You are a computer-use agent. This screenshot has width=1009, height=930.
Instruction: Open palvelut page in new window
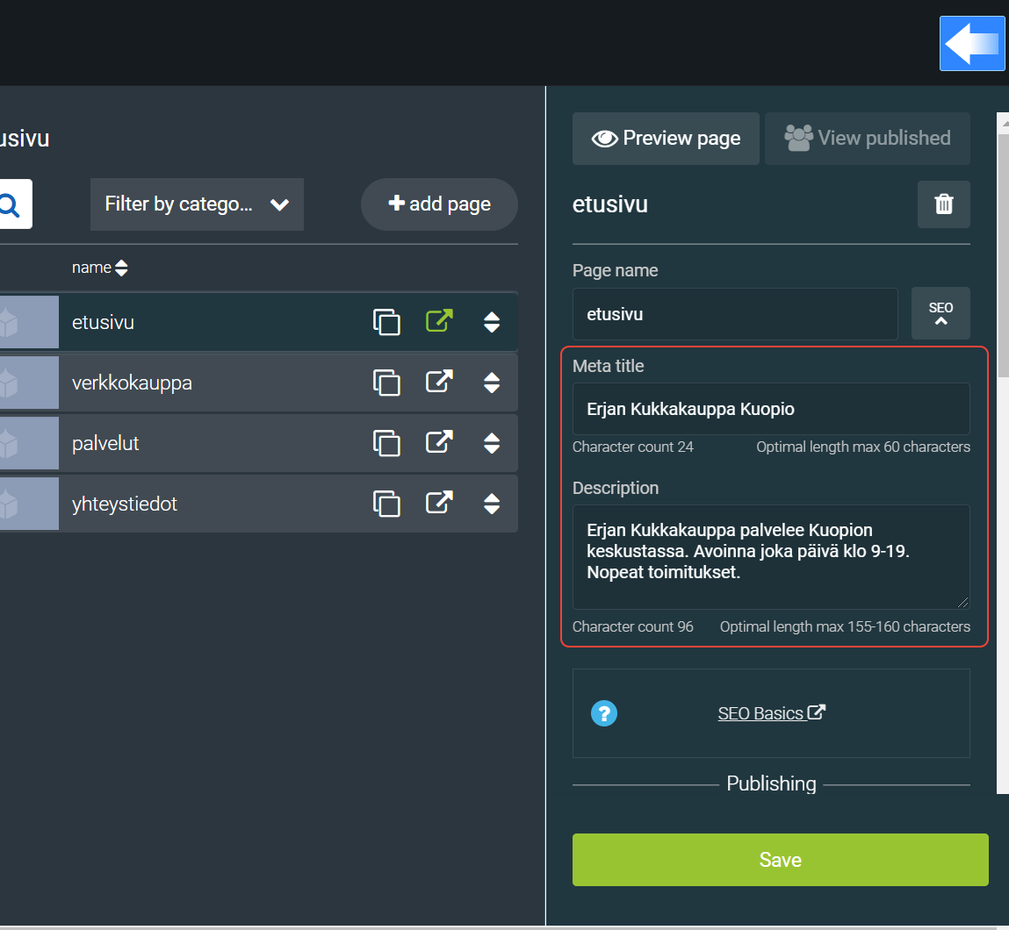pos(439,442)
